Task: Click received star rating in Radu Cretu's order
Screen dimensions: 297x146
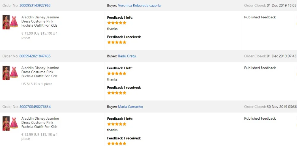Action: [117, 93]
